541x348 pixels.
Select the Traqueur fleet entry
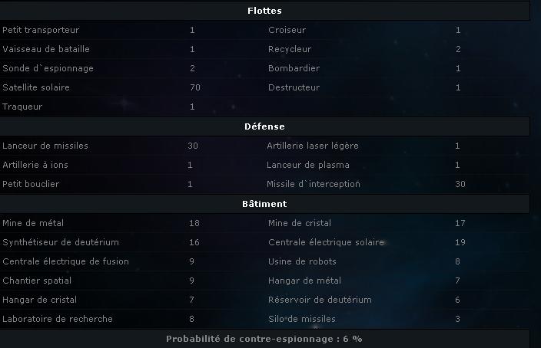tap(22, 107)
